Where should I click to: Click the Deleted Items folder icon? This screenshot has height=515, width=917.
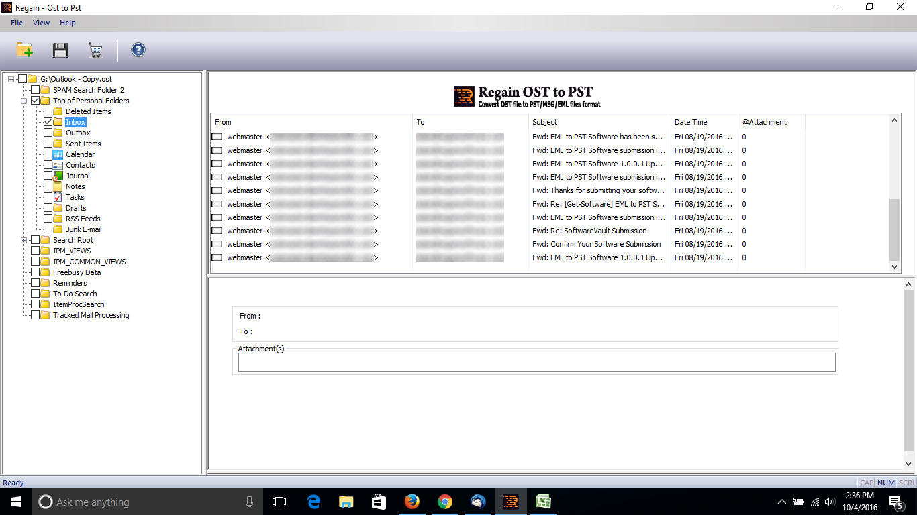pyautogui.click(x=58, y=111)
